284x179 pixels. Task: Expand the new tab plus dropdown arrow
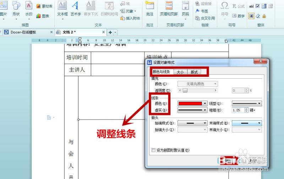point(115,33)
